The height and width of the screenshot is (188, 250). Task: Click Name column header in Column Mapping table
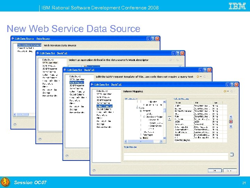click(x=183, y=103)
